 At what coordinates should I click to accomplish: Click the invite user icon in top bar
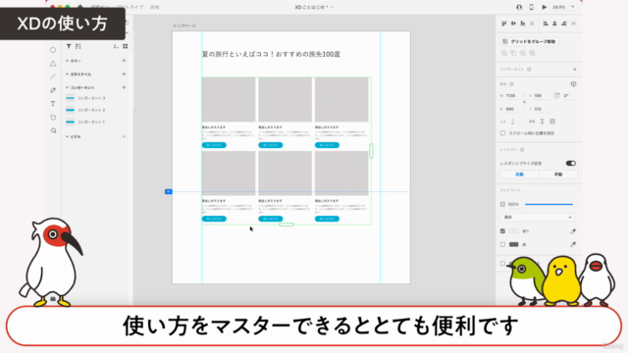point(519,7)
